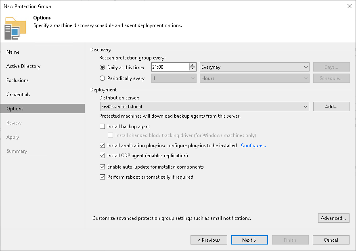Click the Deployment section header
The image size is (356, 251).
click(103, 90)
